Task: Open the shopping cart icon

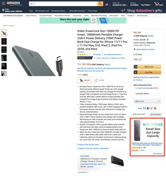Action: coord(158,4)
